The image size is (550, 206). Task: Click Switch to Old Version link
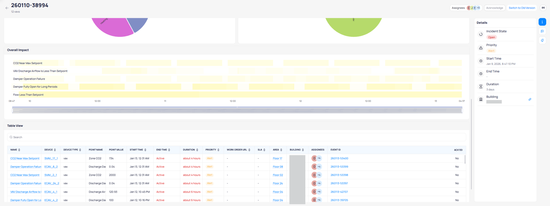[522, 8]
